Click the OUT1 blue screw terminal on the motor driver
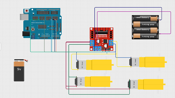This screenshot has height=98, width=175. click(x=92, y=43)
